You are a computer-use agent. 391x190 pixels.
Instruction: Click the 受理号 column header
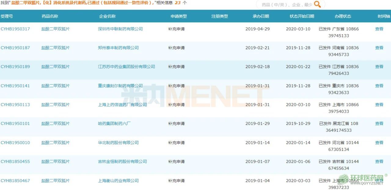click(x=7, y=16)
